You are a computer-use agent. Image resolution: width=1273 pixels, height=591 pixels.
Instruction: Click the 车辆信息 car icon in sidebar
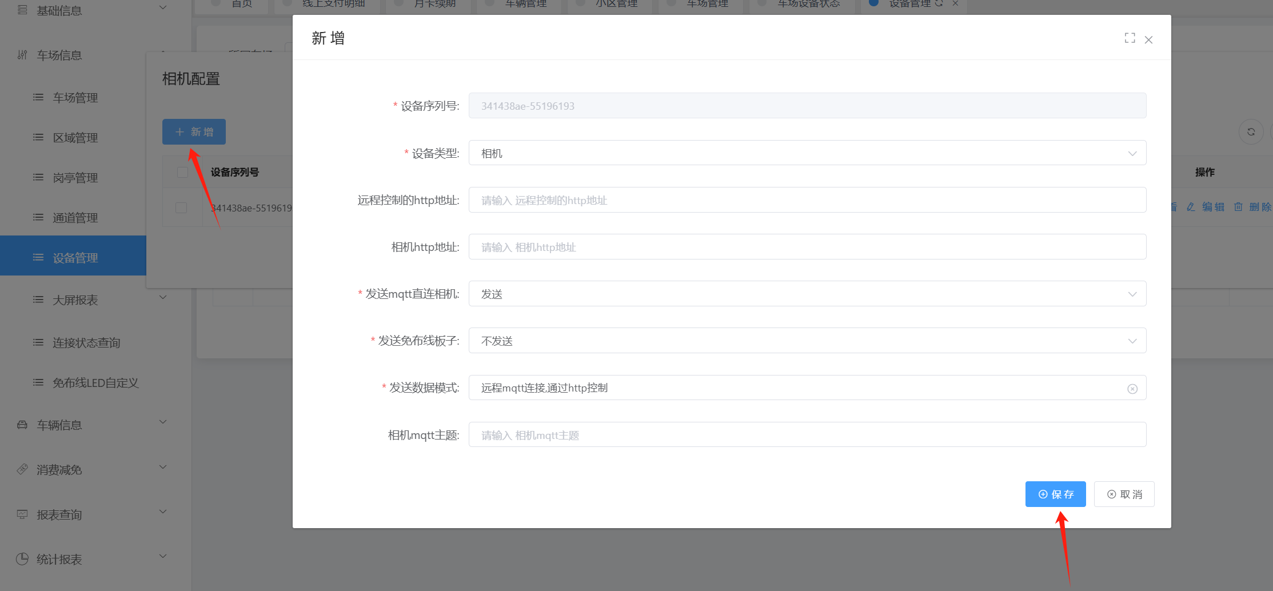pyautogui.click(x=22, y=425)
